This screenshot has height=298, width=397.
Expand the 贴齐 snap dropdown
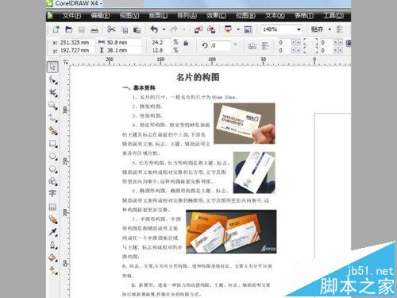pyautogui.click(x=330, y=29)
